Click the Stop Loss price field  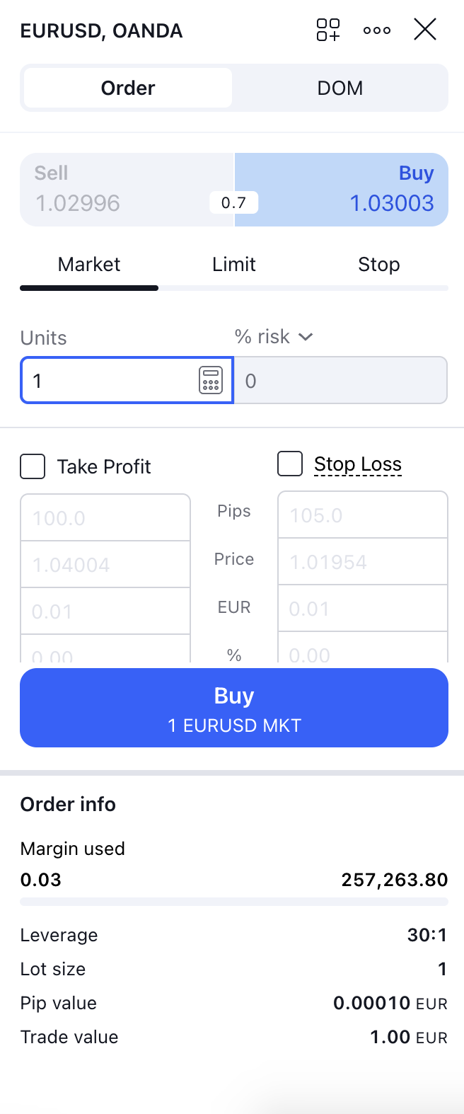[363, 562]
